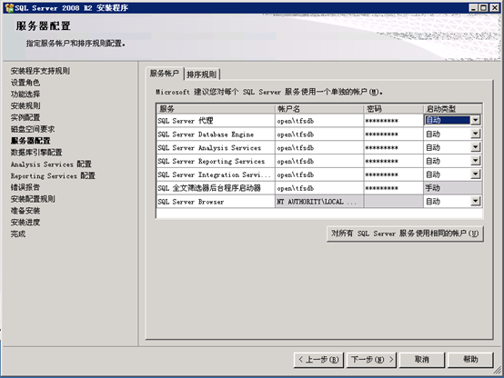Click 对所有 SQL Server 服务使用相同的帐户 button

point(405,234)
